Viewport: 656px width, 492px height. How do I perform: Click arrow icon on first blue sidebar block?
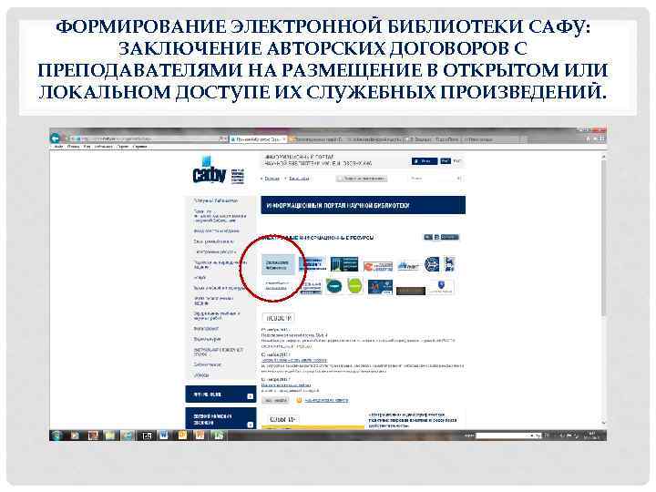coord(251,396)
